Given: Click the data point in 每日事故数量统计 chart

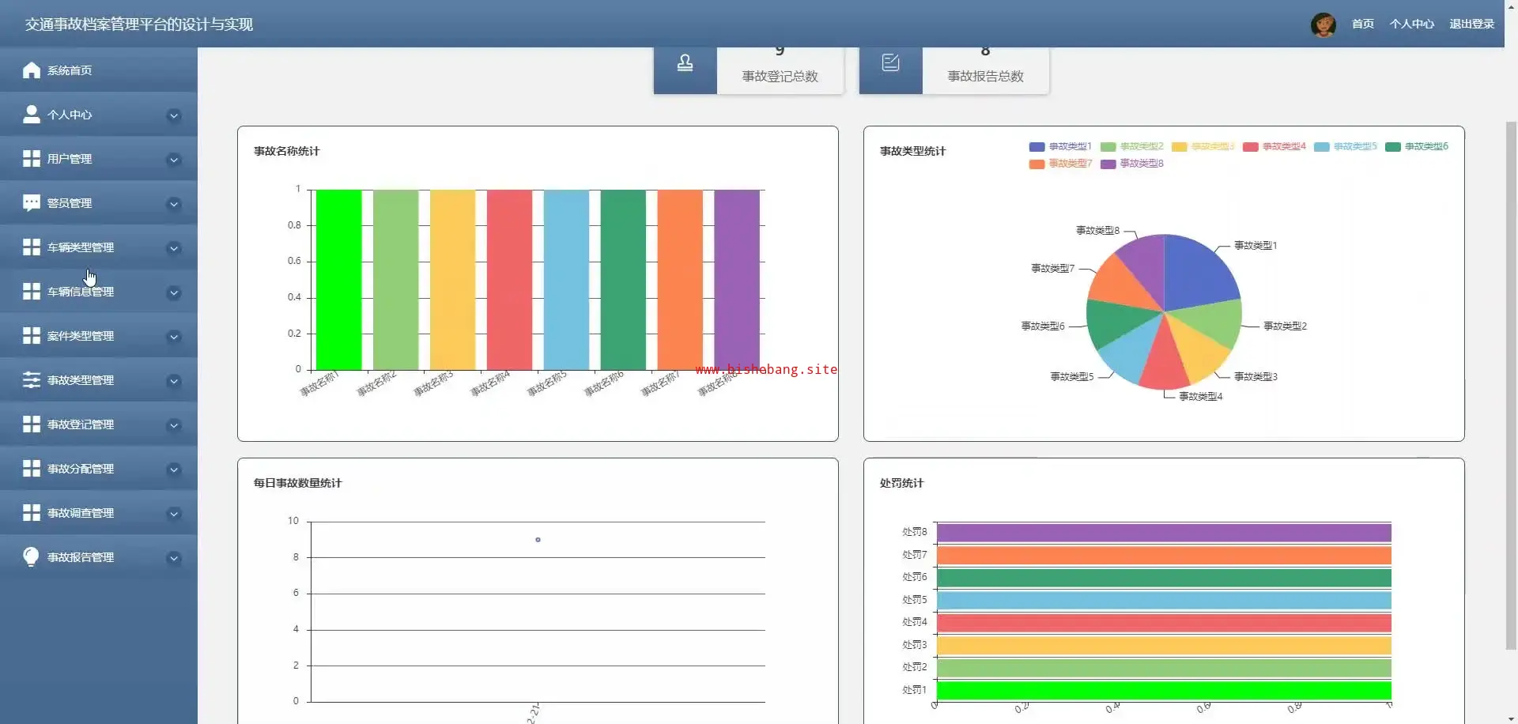Looking at the screenshot, I should pyautogui.click(x=538, y=540).
